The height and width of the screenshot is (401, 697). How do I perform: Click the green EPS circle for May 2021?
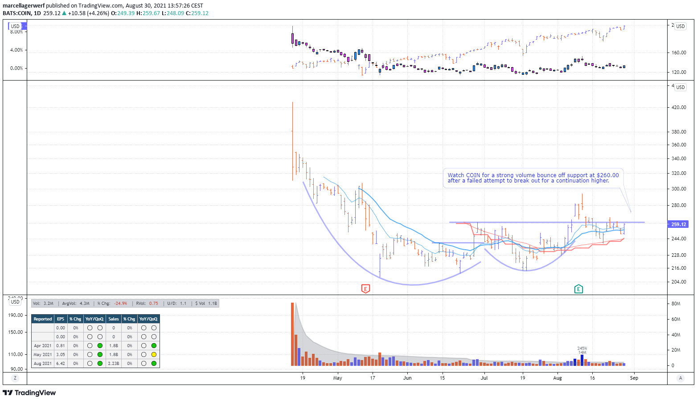tap(100, 354)
